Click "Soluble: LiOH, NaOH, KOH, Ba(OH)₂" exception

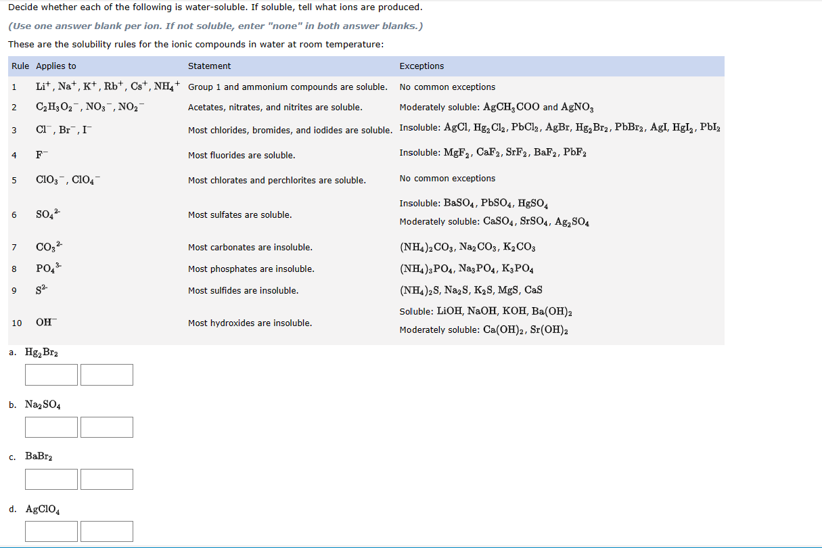[x=486, y=312]
